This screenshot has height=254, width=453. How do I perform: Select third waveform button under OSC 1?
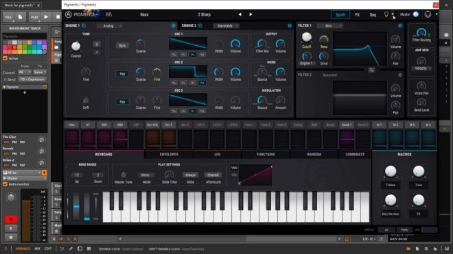192,55
